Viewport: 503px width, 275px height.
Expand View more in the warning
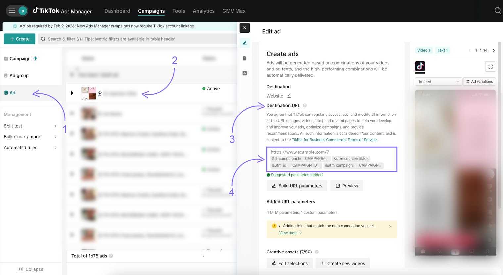coord(290,233)
